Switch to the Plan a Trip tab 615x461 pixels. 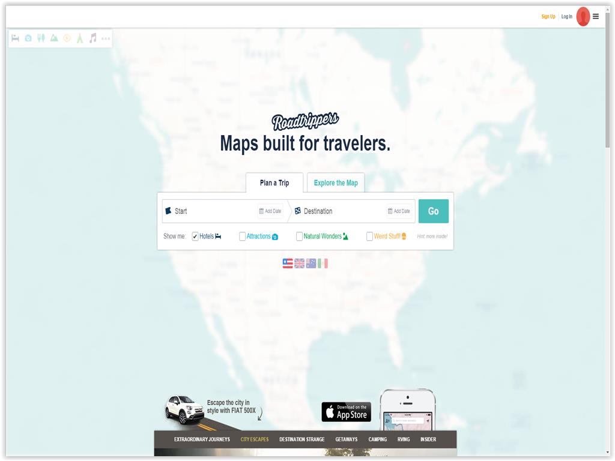274,182
